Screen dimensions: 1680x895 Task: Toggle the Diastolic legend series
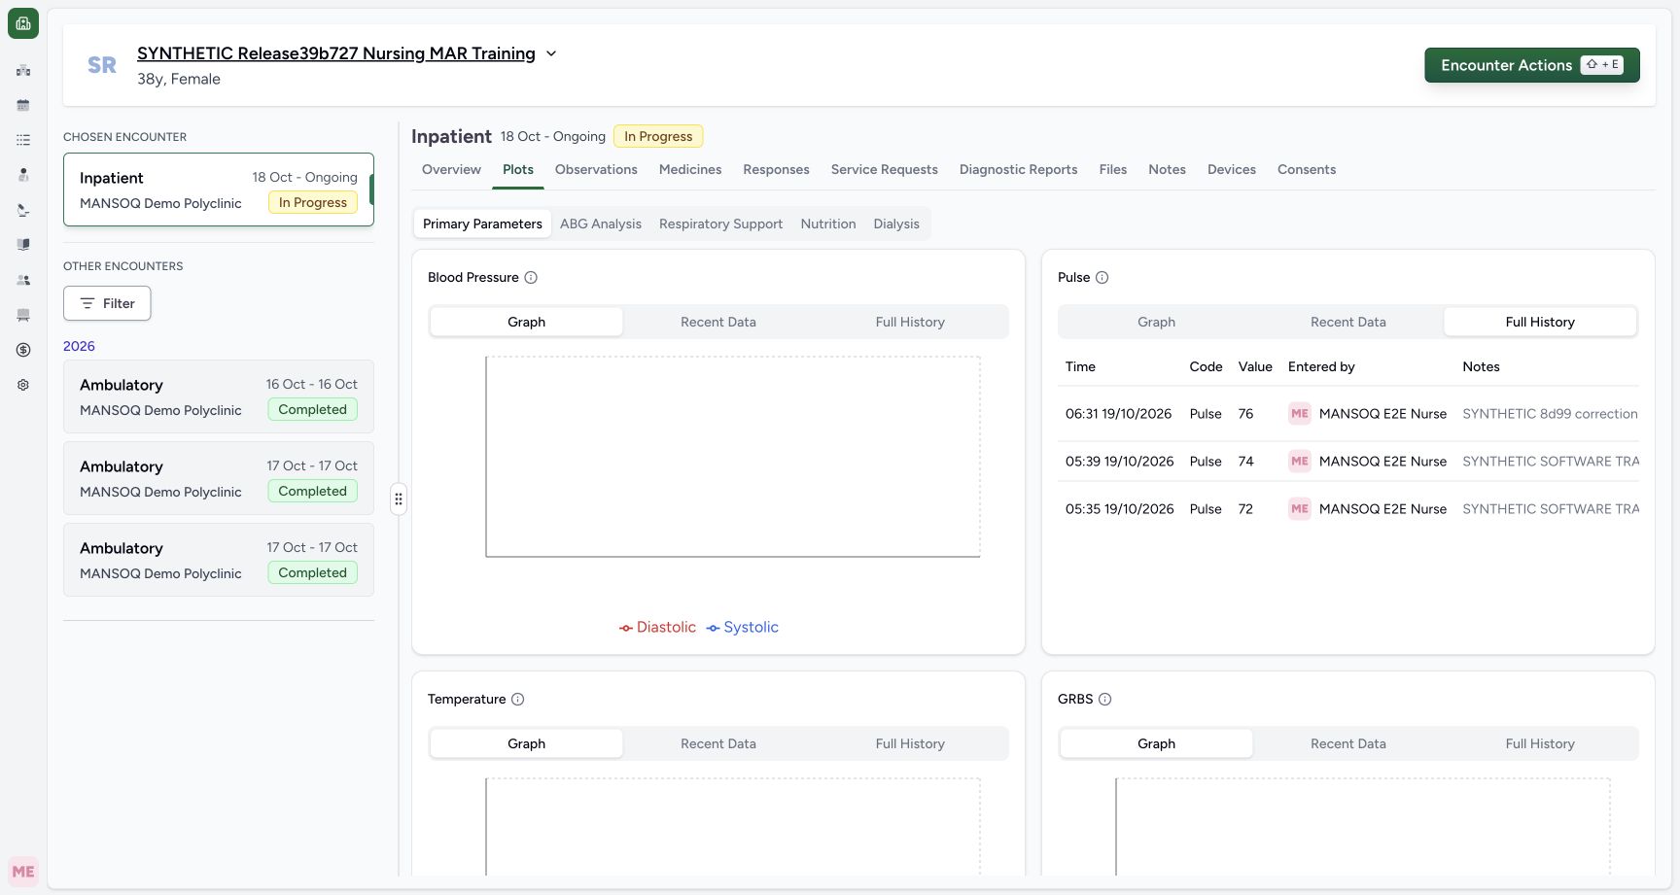pyautogui.click(x=657, y=628)
